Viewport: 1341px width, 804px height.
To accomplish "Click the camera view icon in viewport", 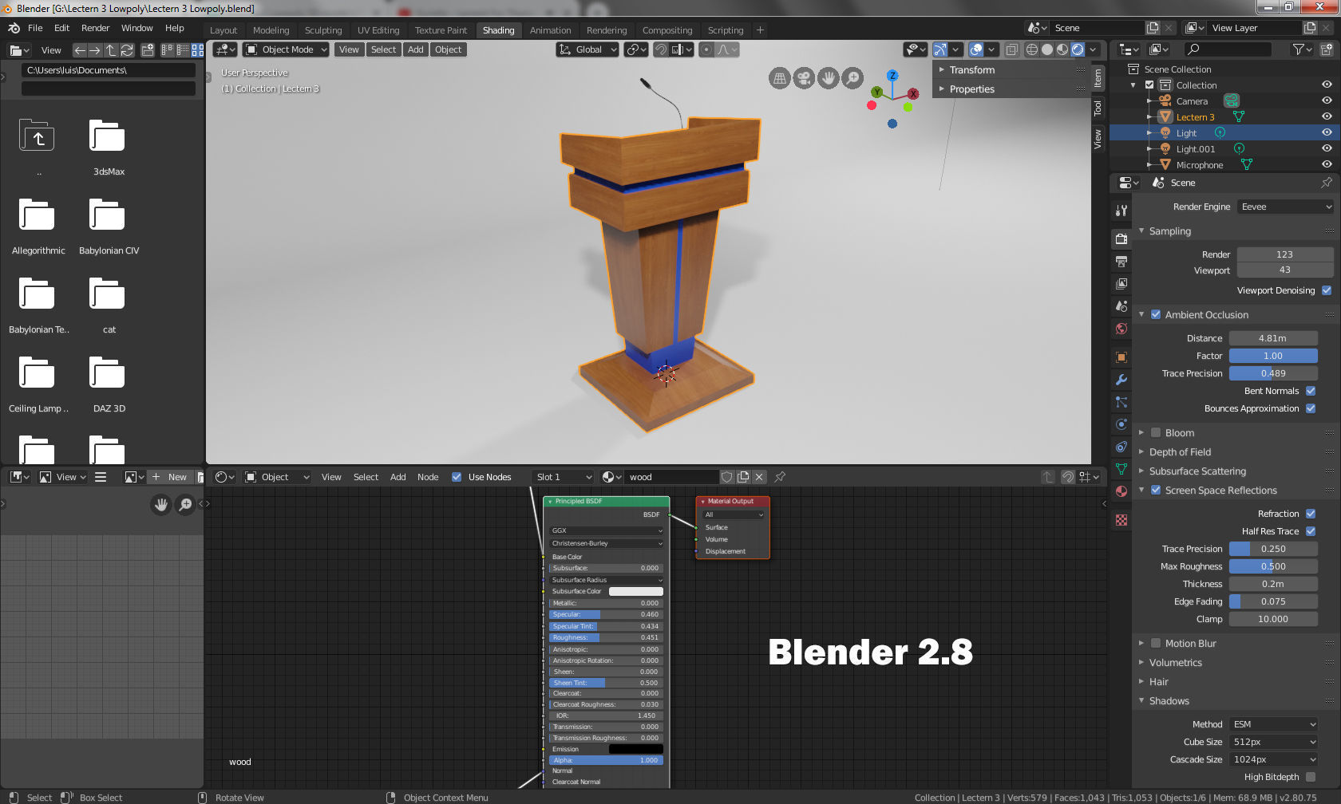I will [x=804, y=77].
